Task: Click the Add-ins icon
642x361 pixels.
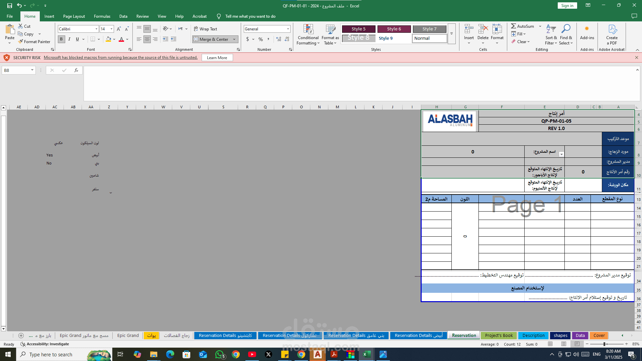Action: 587,29
